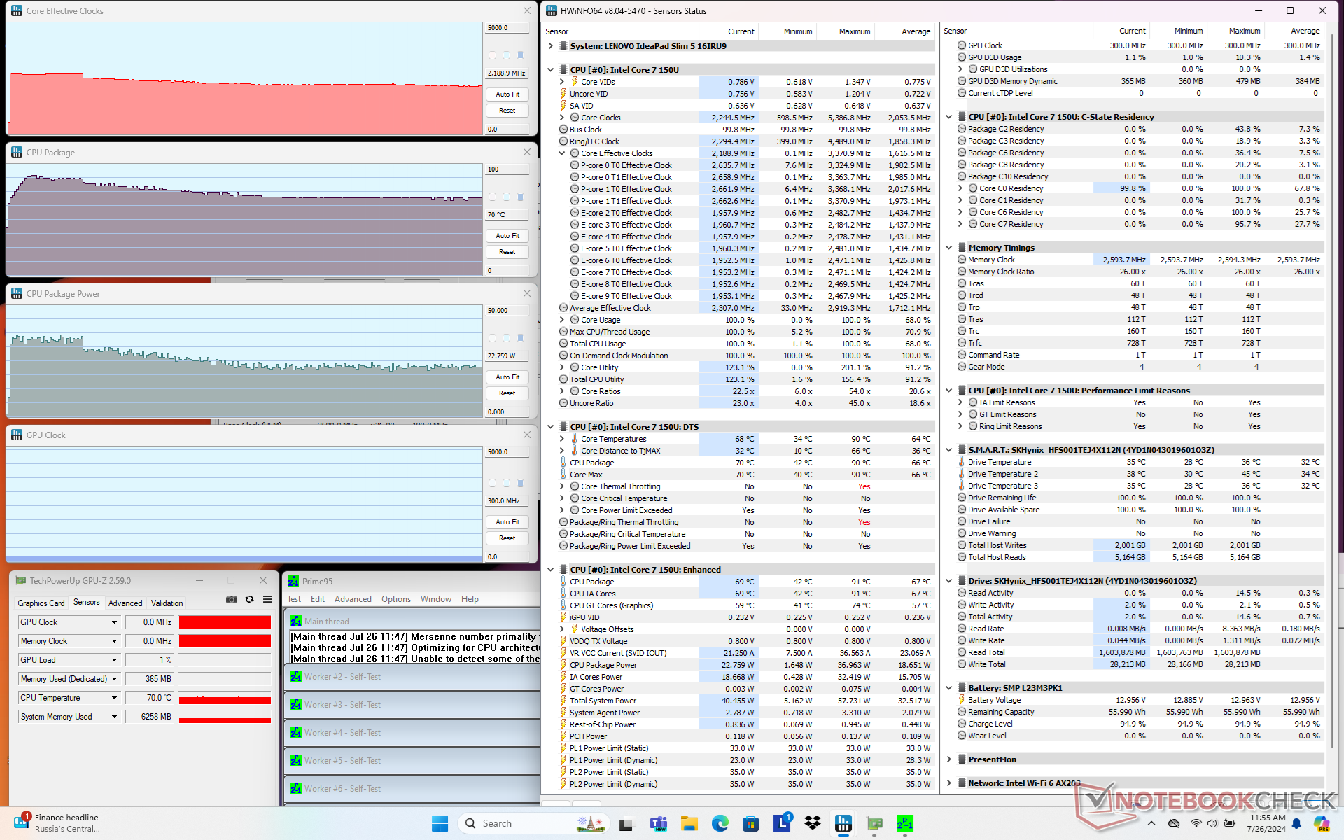The width and height of the screenshot is (1344, 840).
Task: Toggle the middle checkbox in the GPU Clock graph
Action: [x=506, y=483]
